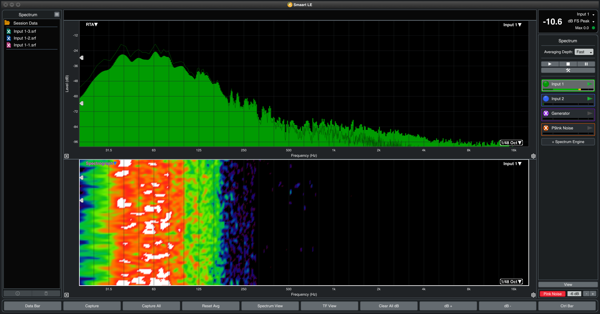Screen dimensions: 600x314
Task: Toggle visibility of Input 1-3.srf trace
Action: 9,31
